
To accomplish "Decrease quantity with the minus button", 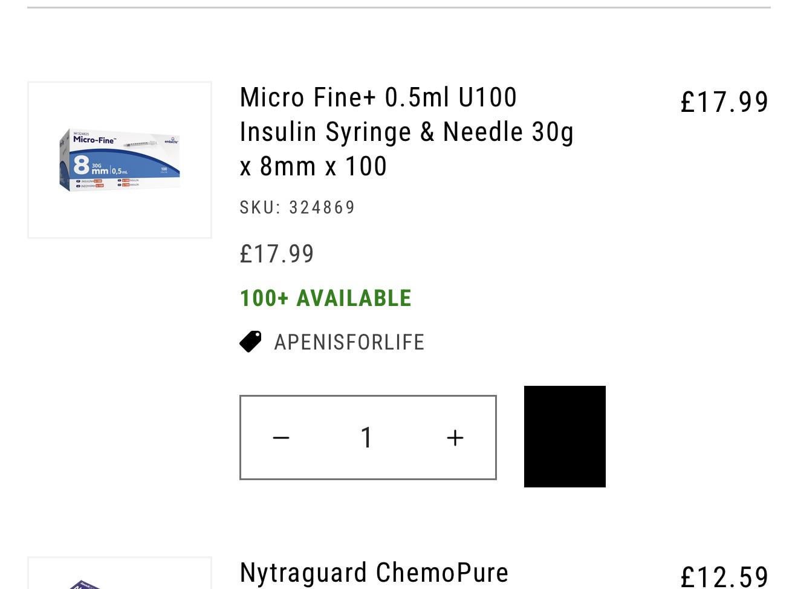I will (281, 438).
